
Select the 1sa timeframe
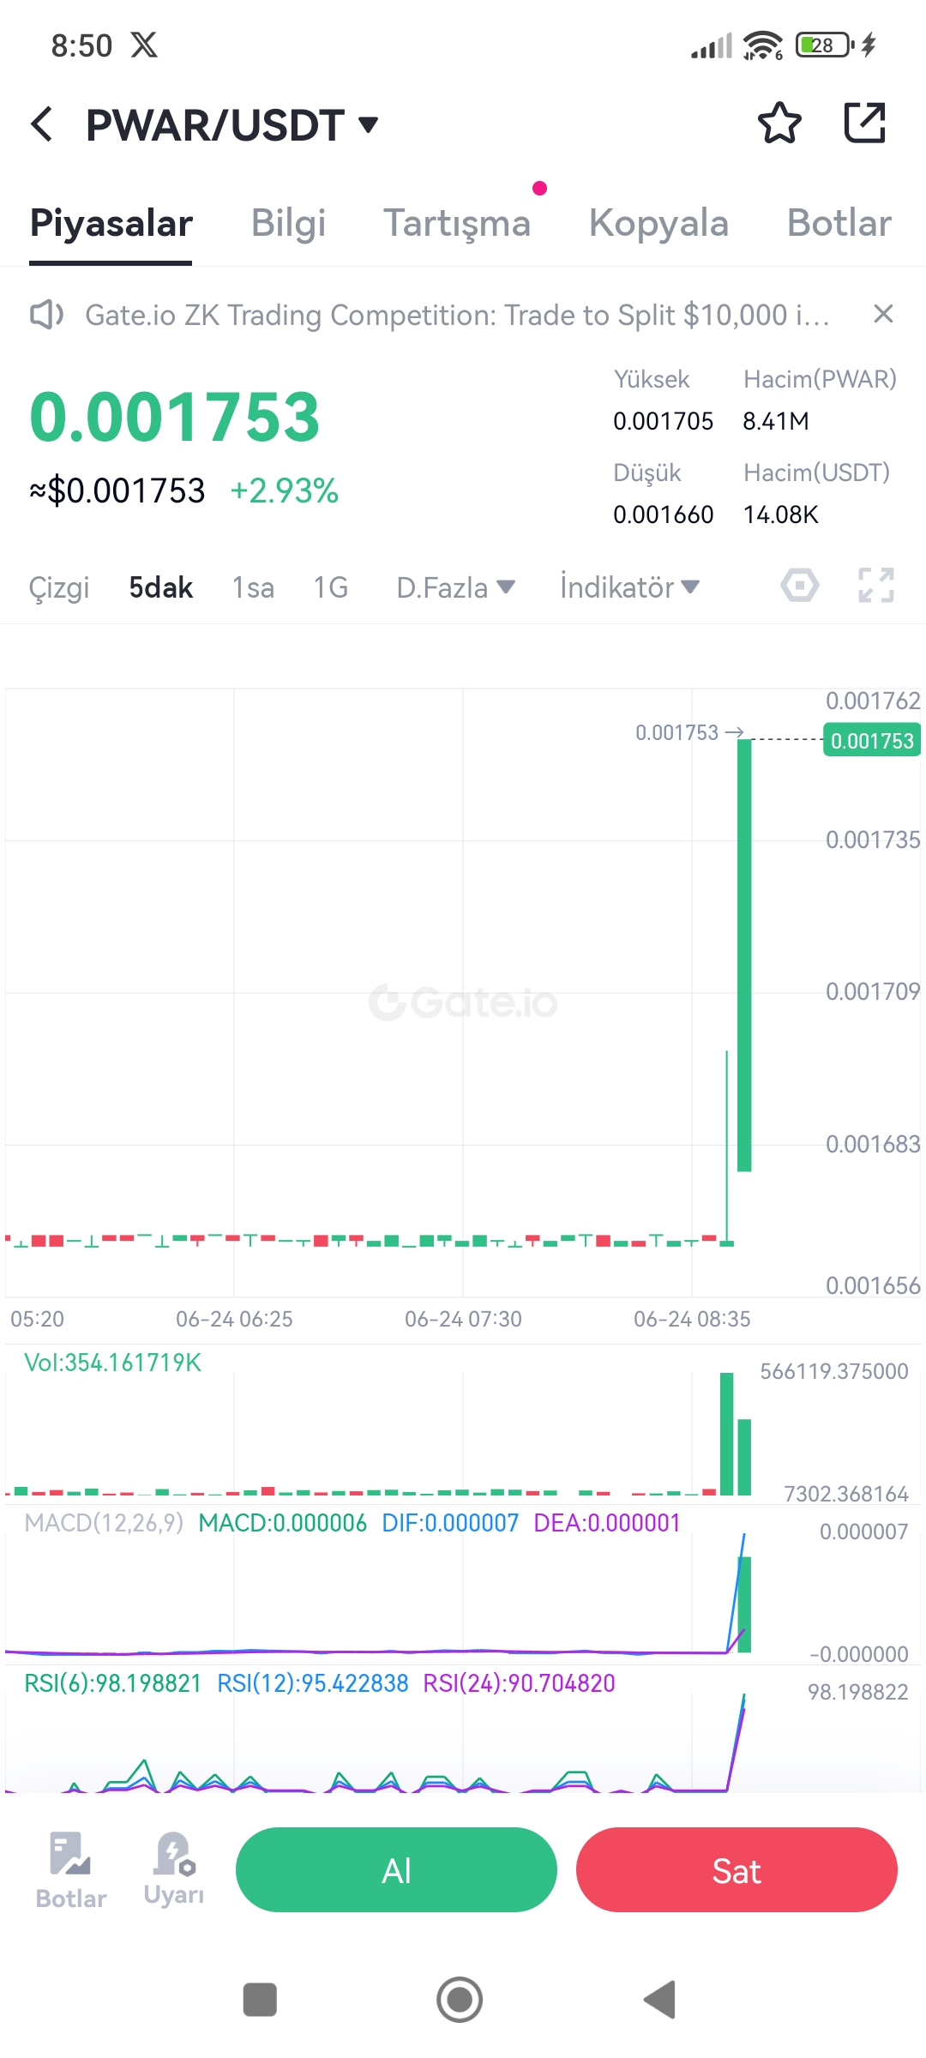coord(253,587)
